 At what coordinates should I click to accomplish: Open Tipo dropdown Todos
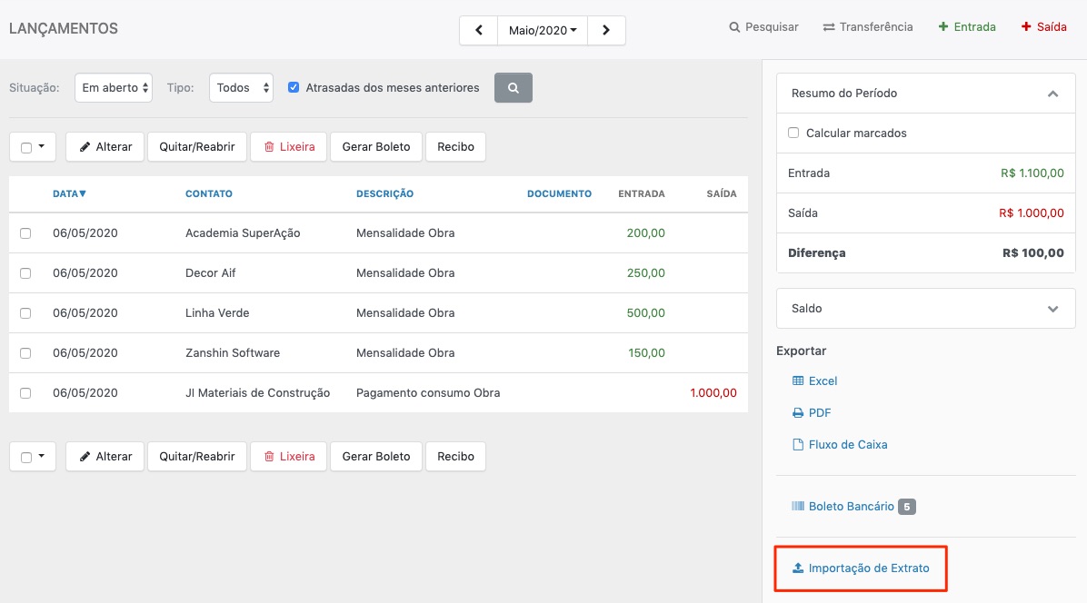click(241, 88)
